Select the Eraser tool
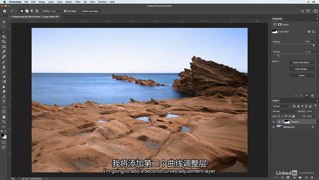Screen dimensions: 319x180 point(4,77)
